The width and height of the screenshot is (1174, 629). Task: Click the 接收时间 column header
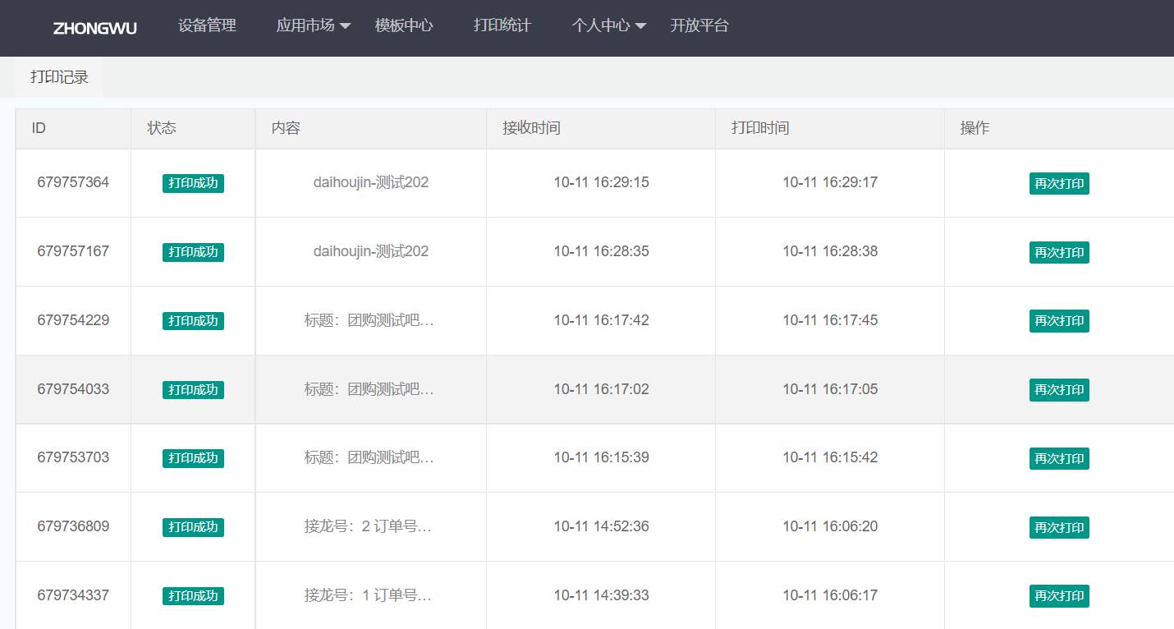point(601,129)
